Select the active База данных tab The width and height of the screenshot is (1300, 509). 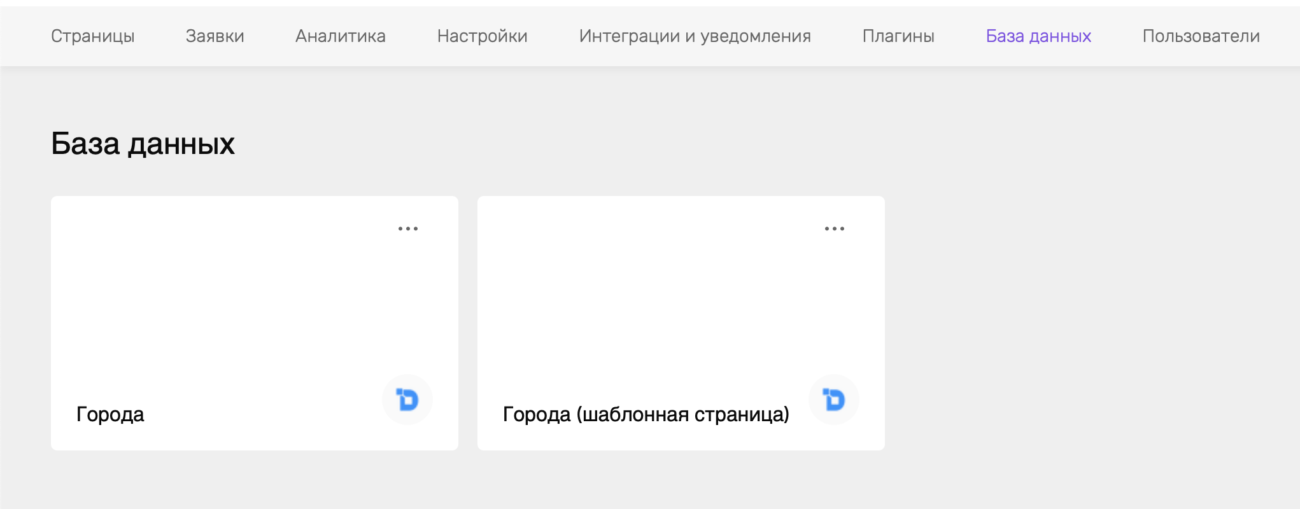pyautogui.click(x=1038, y=36)
